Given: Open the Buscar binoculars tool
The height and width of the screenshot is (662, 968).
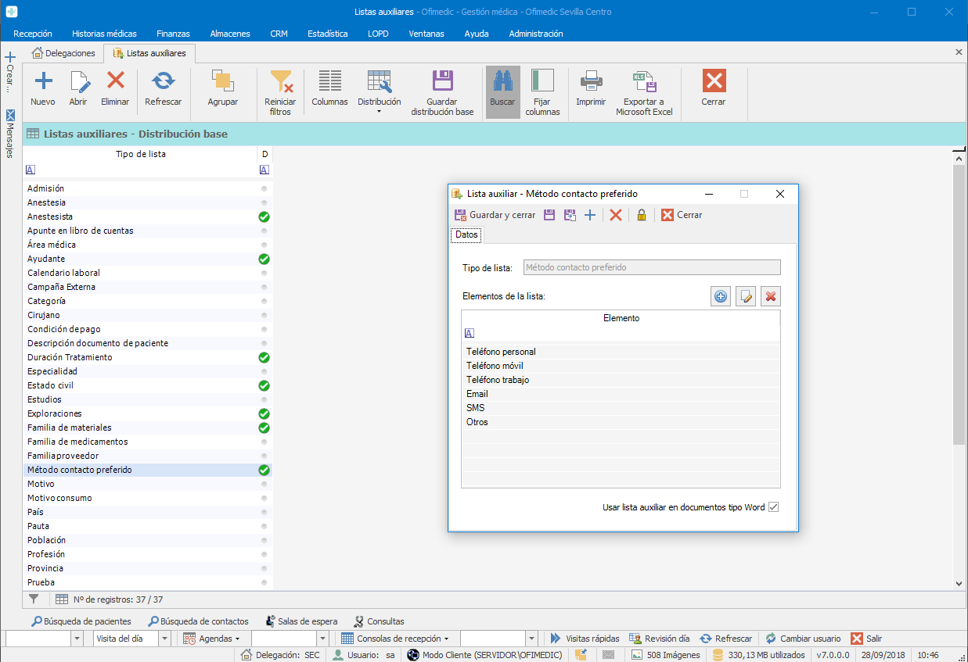Looking at the screenshot, I should 502,81.
